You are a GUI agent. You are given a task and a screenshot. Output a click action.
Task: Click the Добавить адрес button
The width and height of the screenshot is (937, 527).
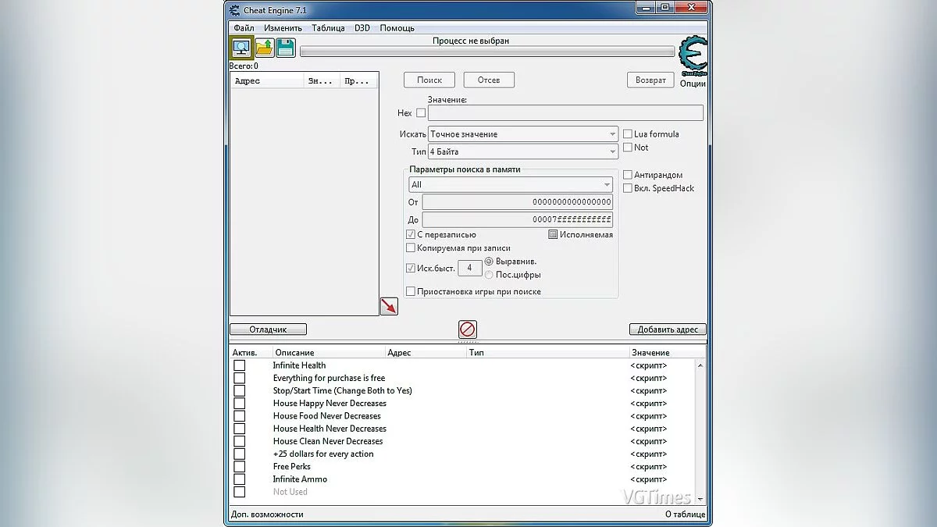pyautogui.click(x=667, y=329)
